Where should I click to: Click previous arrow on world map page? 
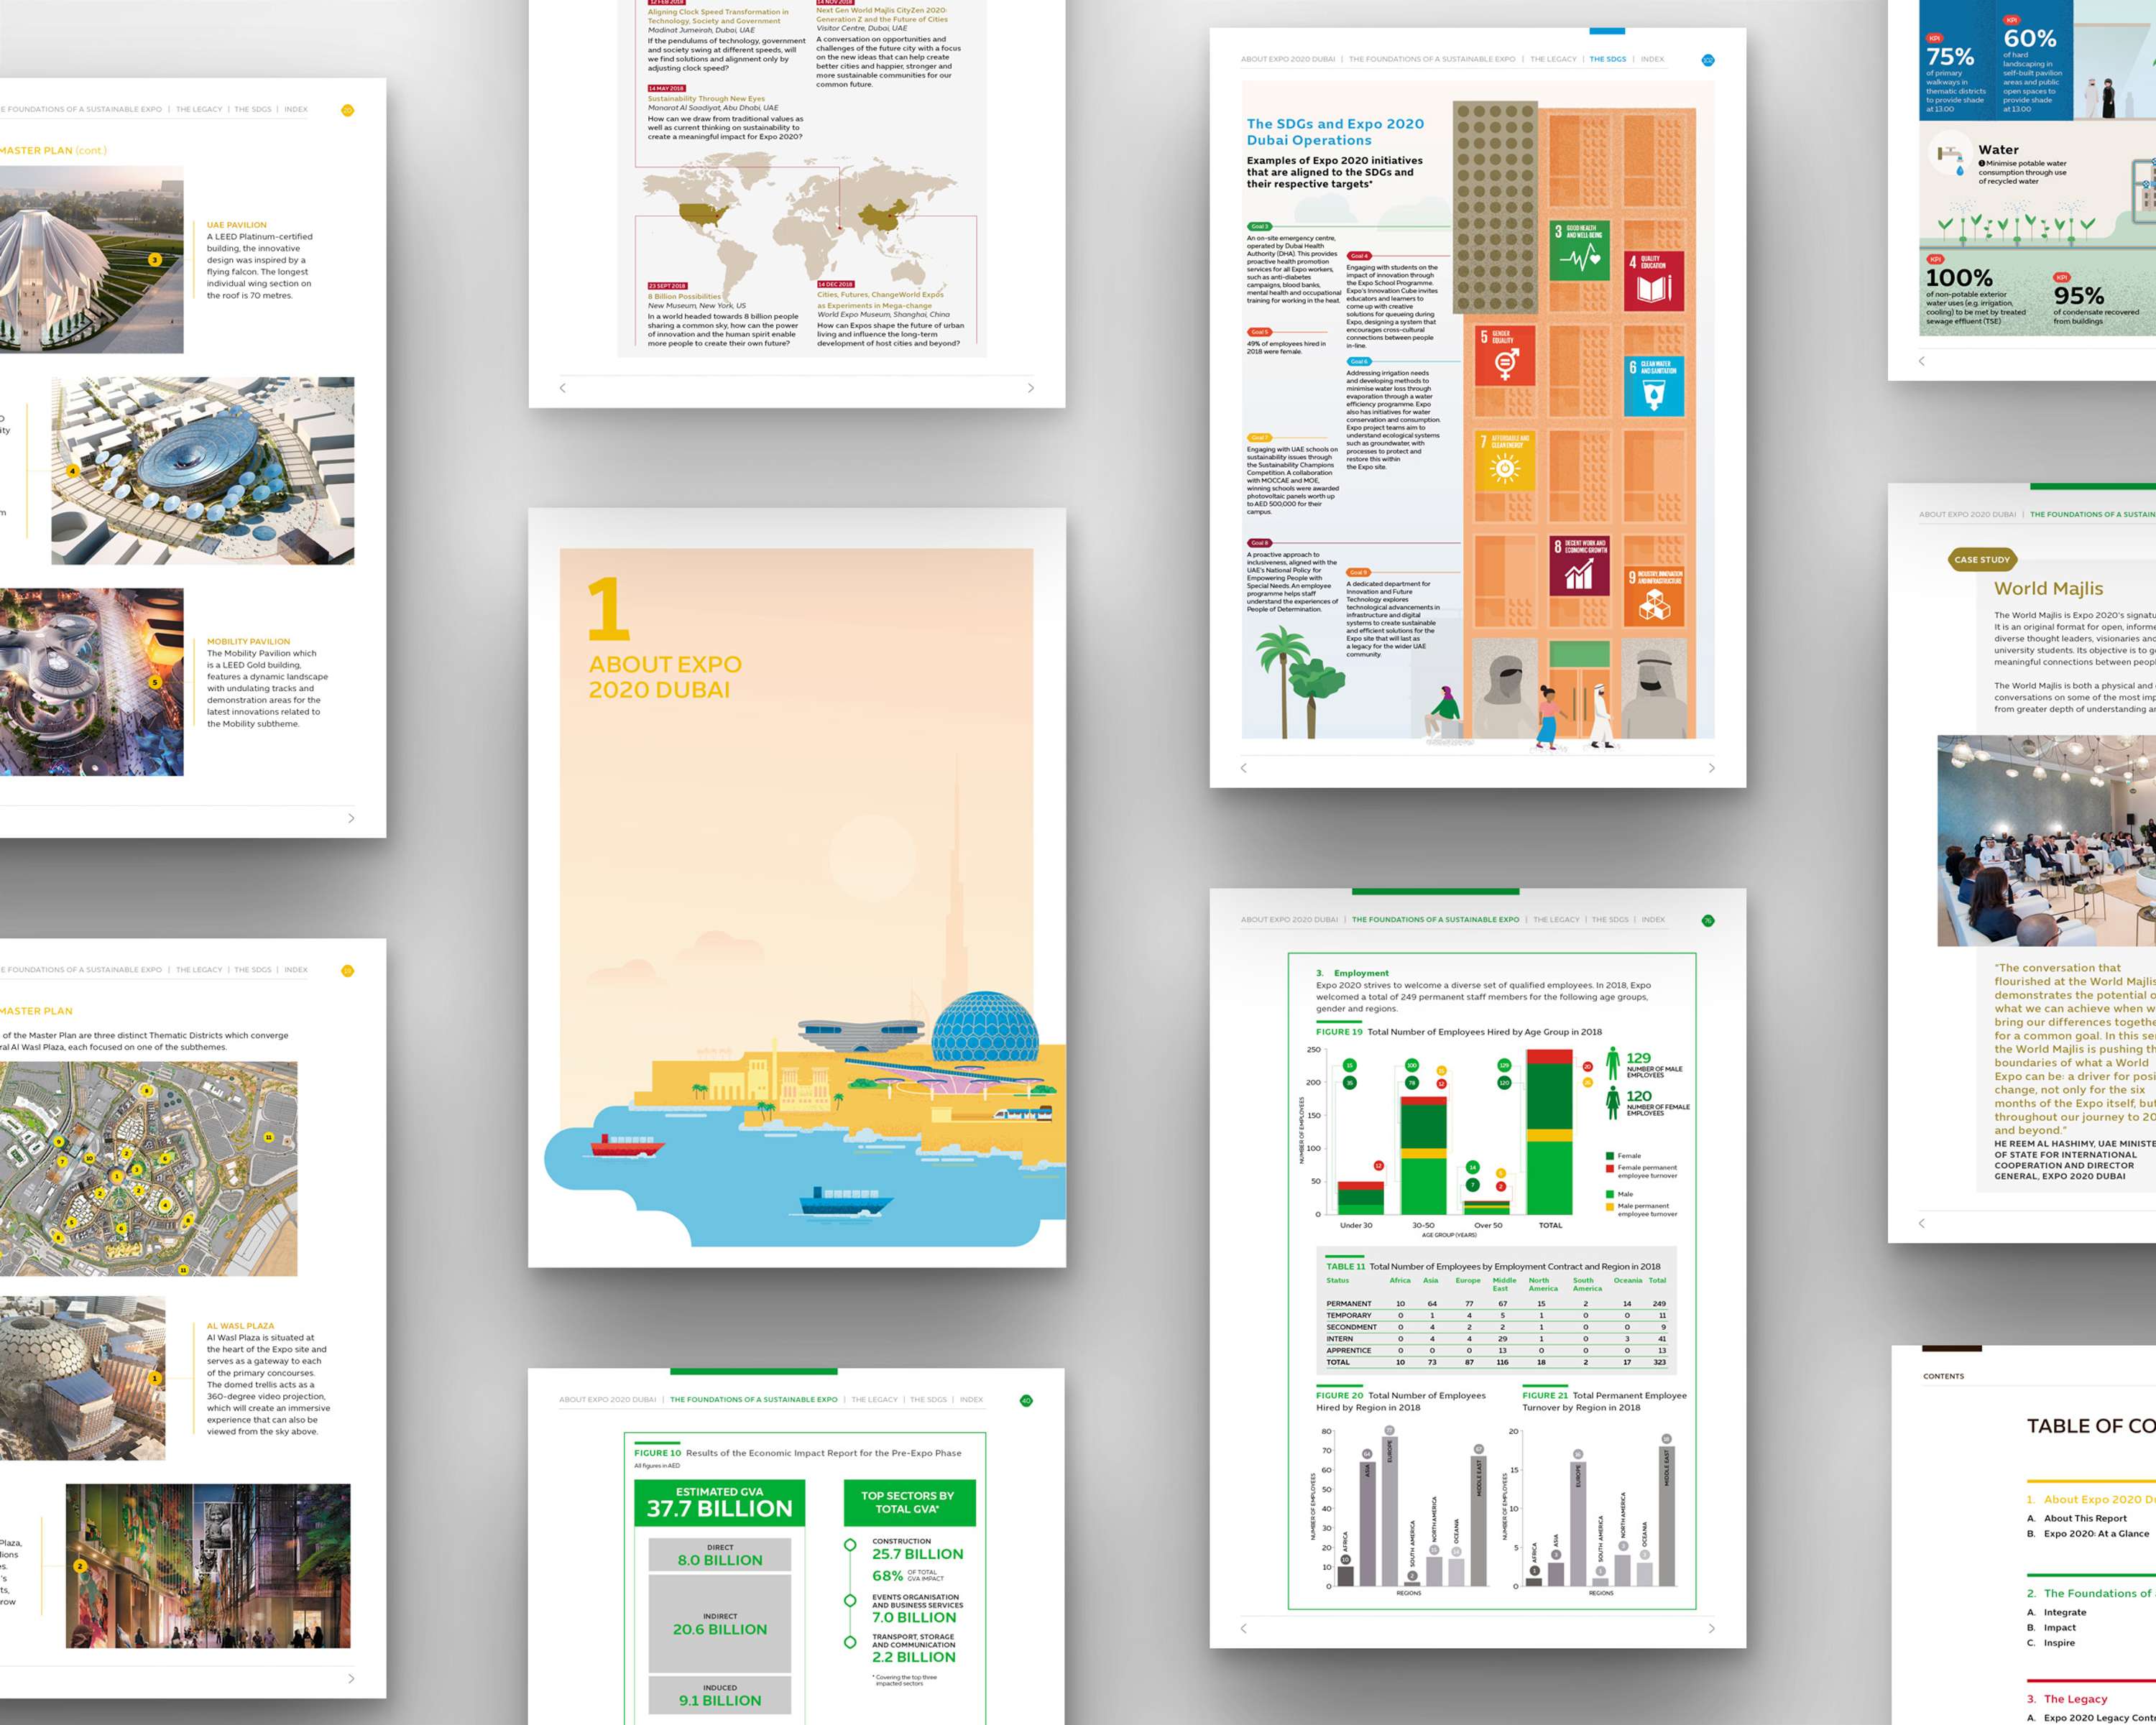pos(563,388)
